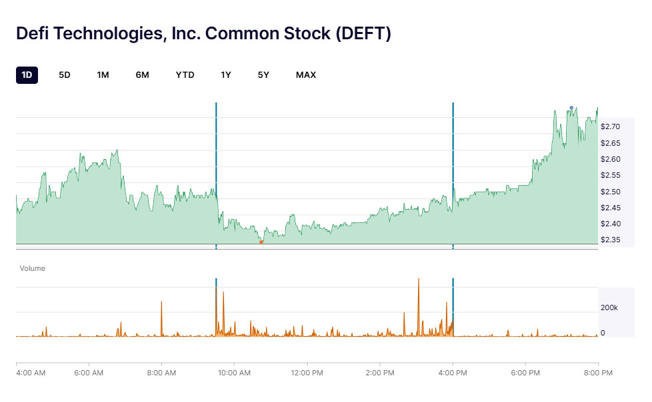Click the tallest volume spike near 3:00 PM
This screenshot has height=402, width=652.
[x=419, y=306]
